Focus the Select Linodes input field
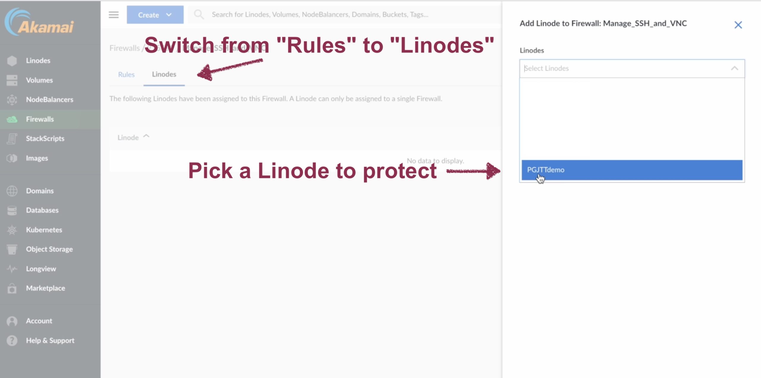This screenshot has width=761, height=378. [624, 69]
